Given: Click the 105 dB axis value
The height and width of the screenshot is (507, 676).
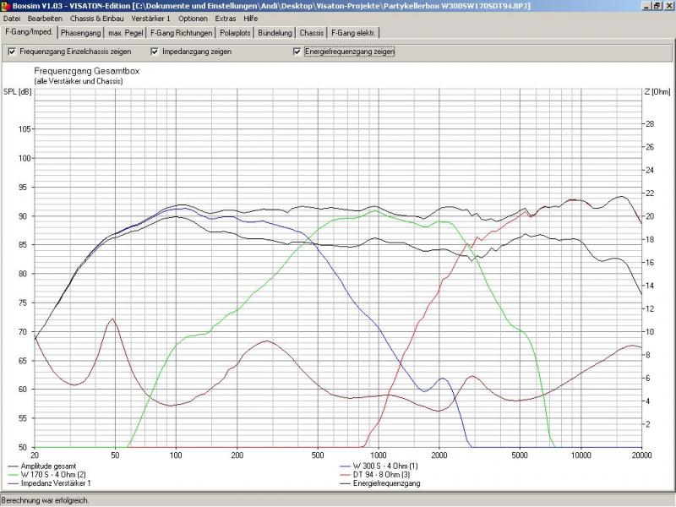Looking at the screenshot, I should click(25, 129).
